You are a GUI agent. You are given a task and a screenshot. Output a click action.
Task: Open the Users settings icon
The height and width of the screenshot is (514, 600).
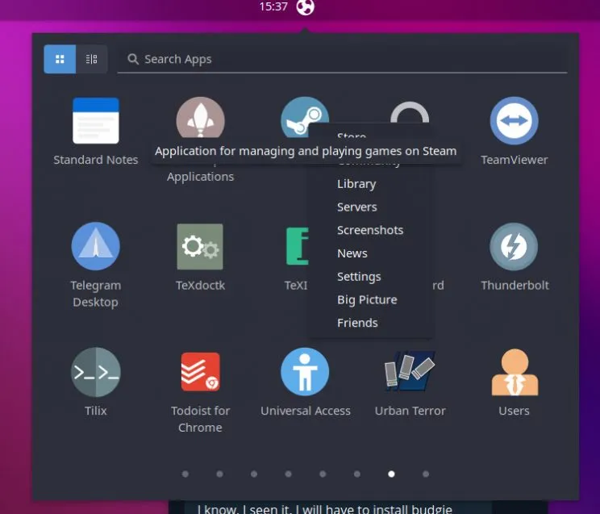click(515, 372)
